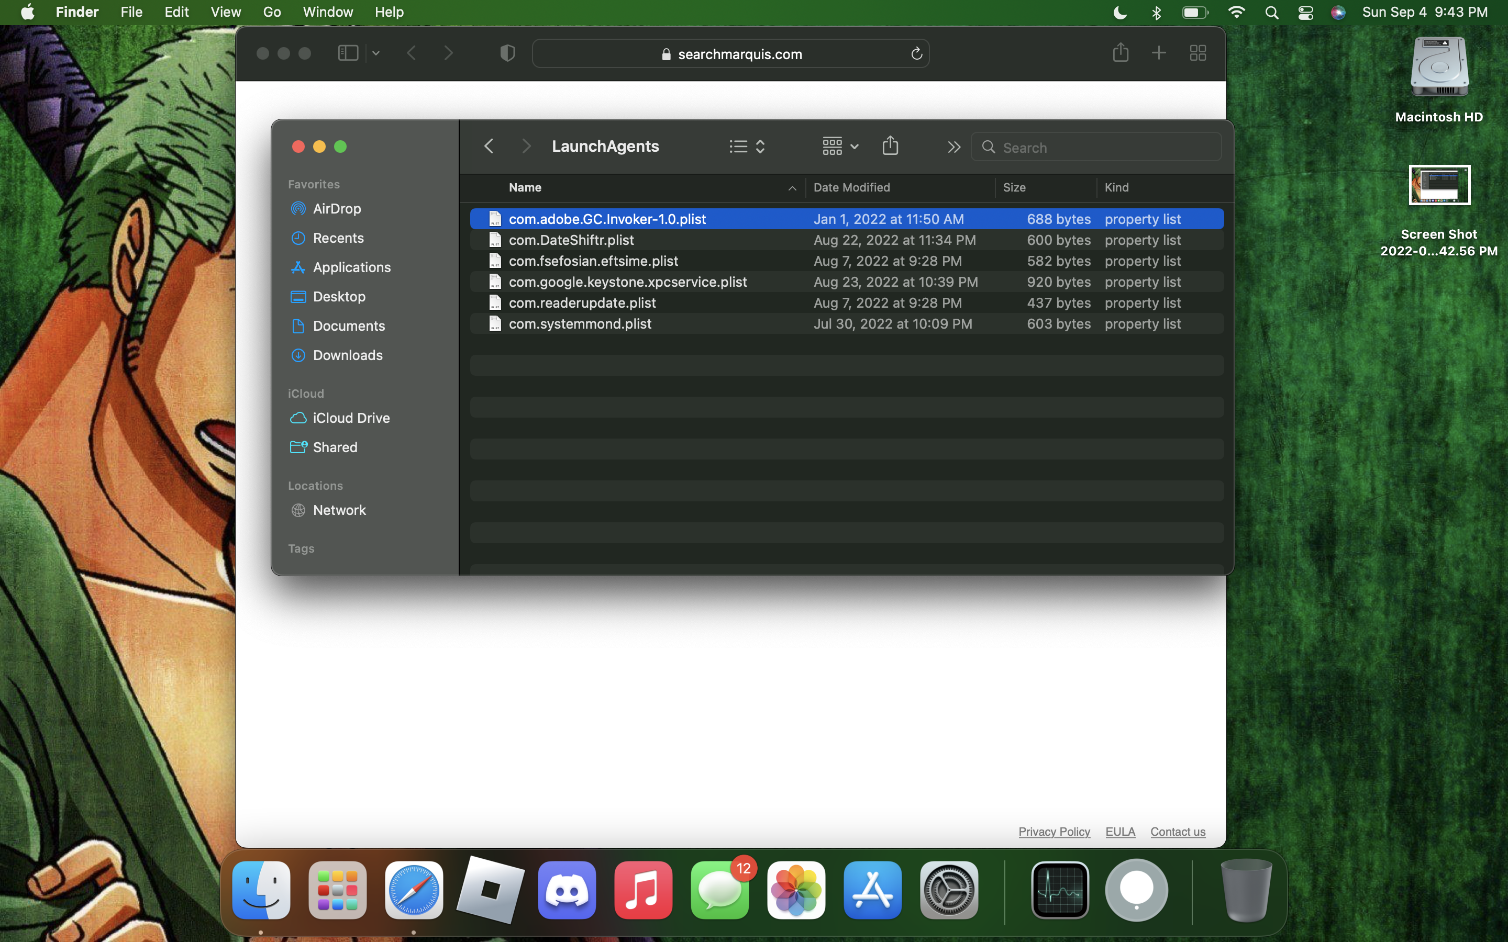Open Control Center toggle in menu bar
The image size is (1508, 942).
click(x=1305, y=13)
